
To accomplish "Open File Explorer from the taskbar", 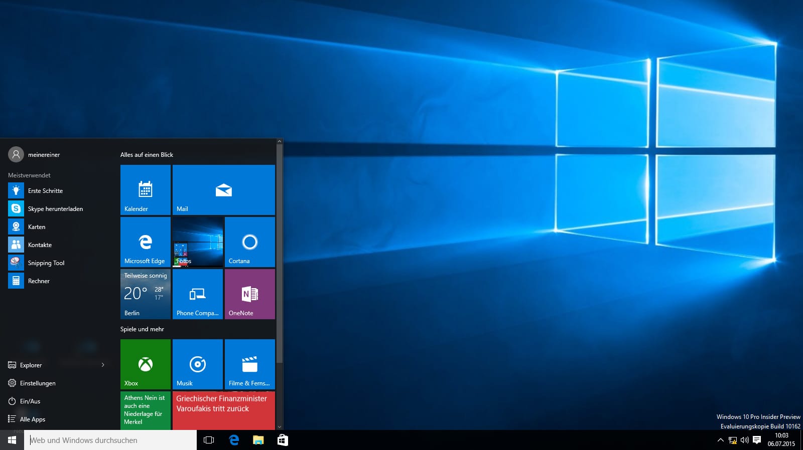I will pos(258,440).
